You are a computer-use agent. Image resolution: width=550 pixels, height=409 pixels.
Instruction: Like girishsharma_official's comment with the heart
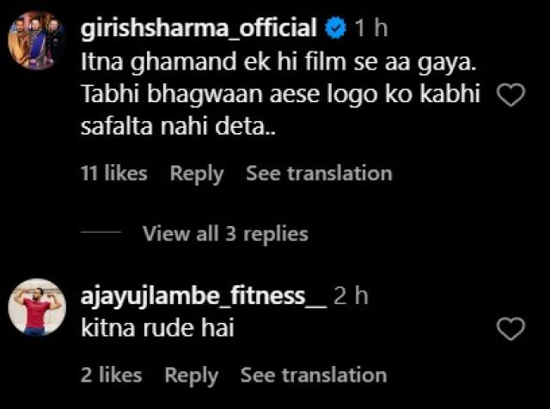coord(511,97)
